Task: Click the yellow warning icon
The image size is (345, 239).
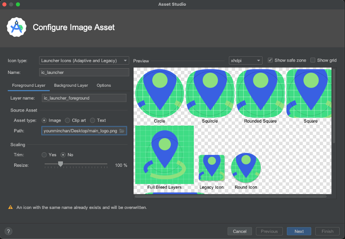Action: [10, 207]
